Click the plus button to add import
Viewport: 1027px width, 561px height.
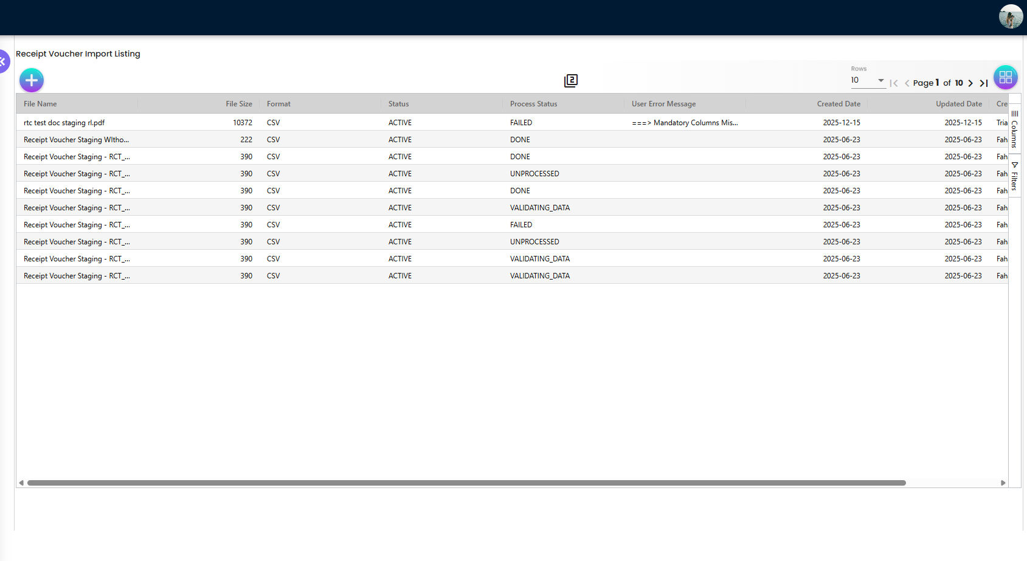[32, 80]
